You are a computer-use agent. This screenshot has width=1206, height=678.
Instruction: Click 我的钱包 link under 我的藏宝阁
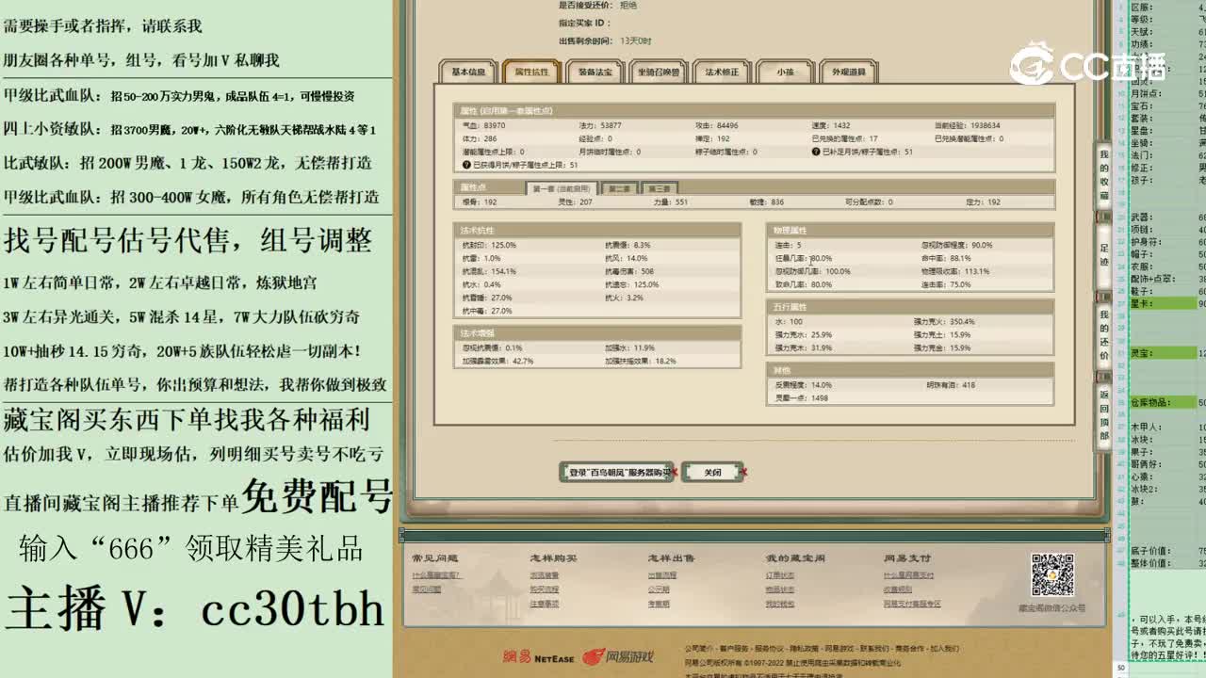coord(779,604)
